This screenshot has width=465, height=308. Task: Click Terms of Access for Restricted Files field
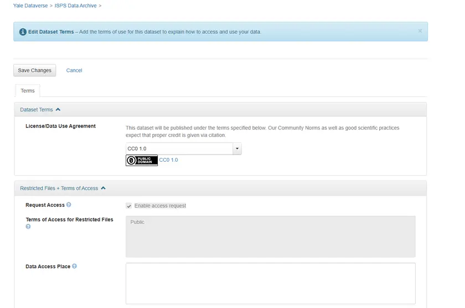(x=270, y=237)
